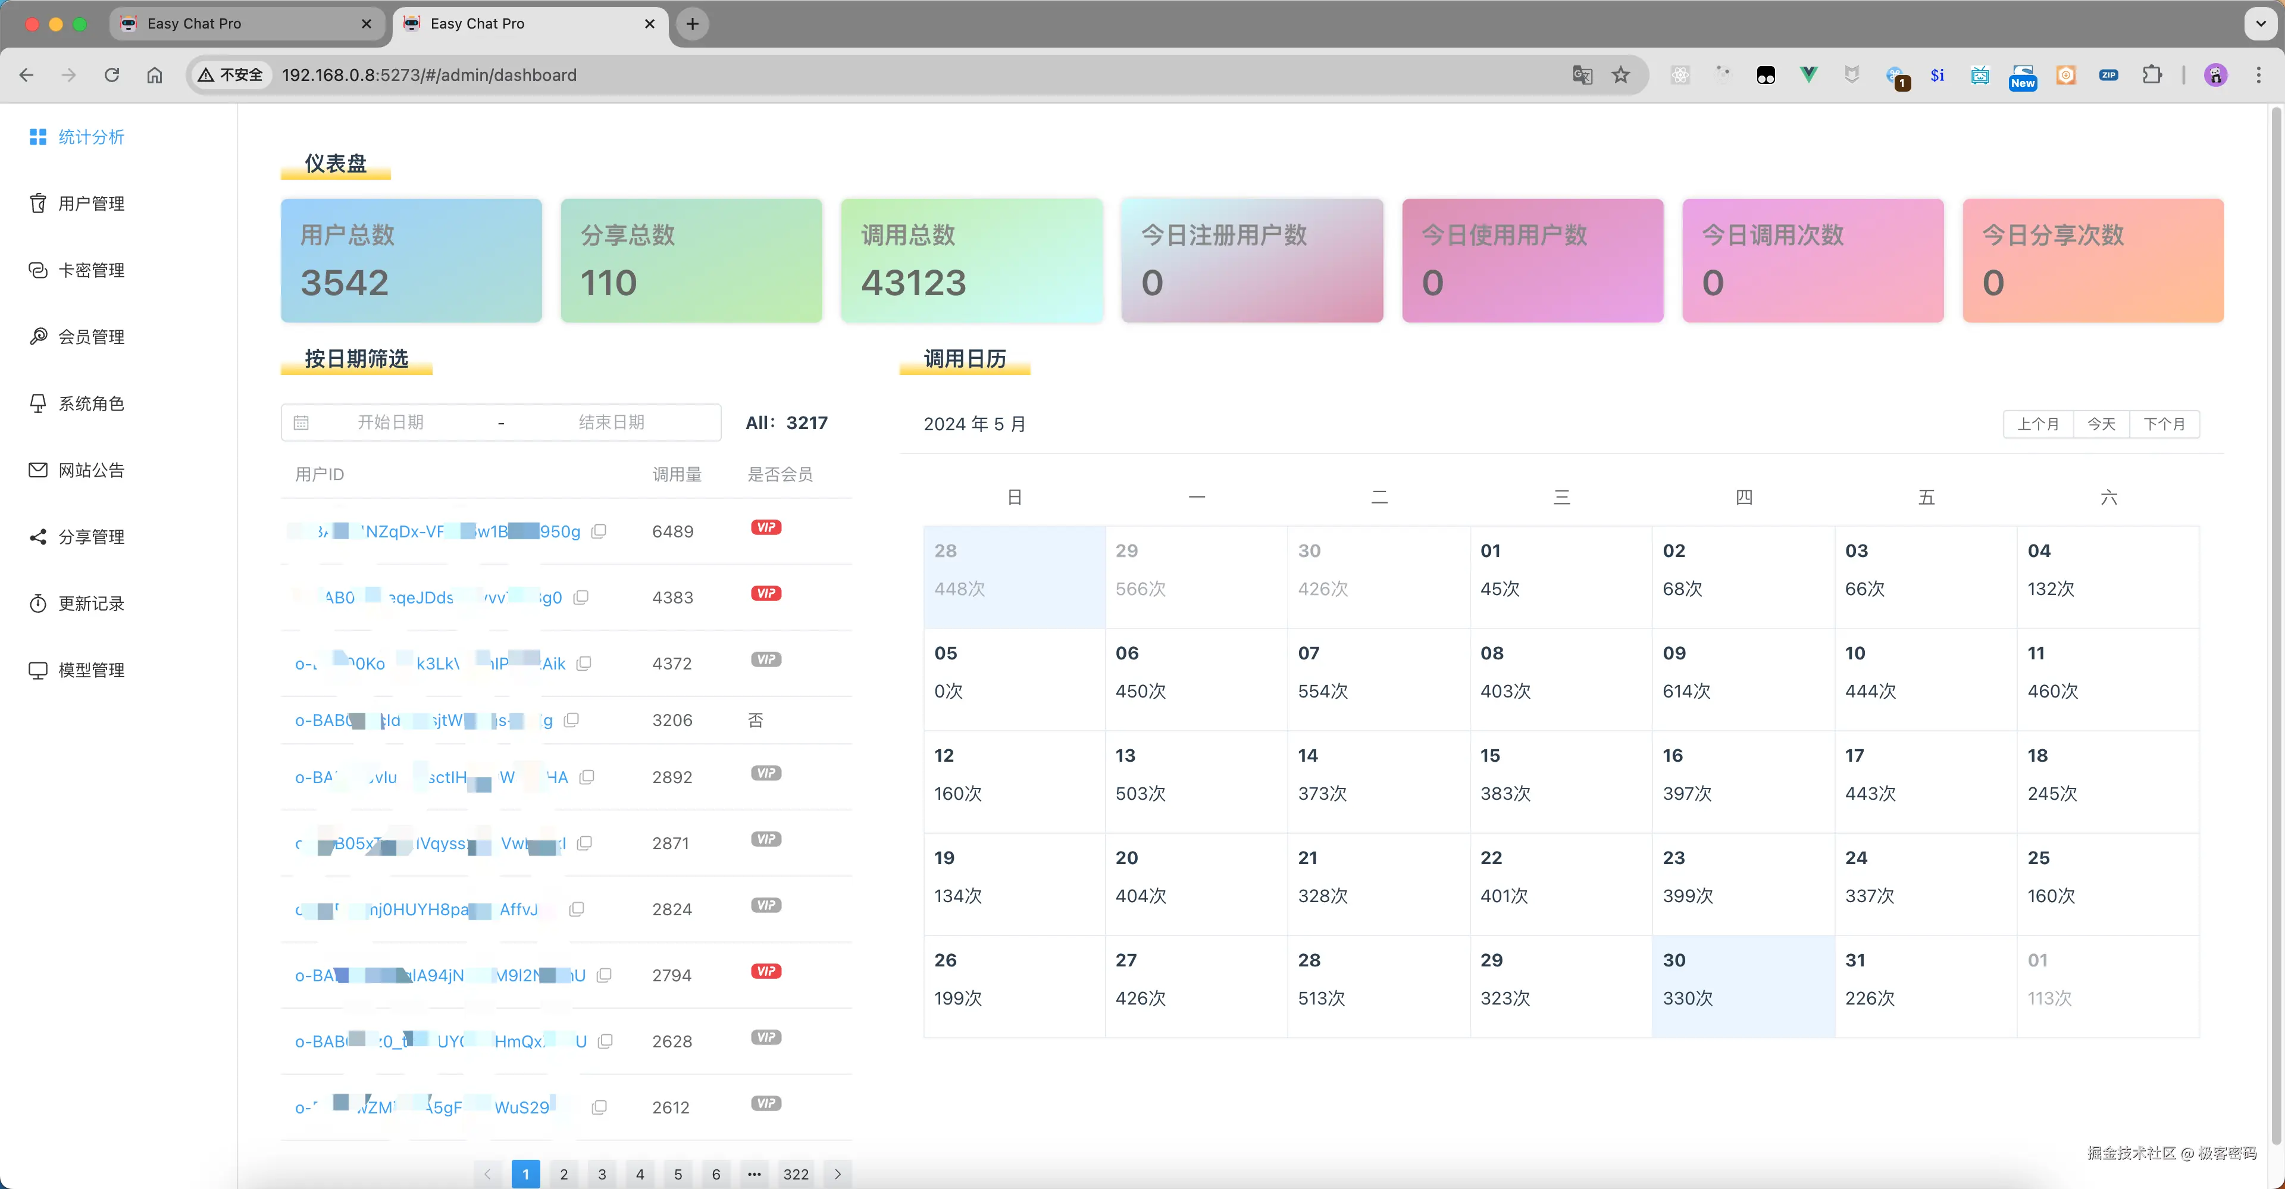The height and width of the screenshot is (1189, 2285).
Task: Click the 上个月 button on the calendar
Action: point(2039,424)
